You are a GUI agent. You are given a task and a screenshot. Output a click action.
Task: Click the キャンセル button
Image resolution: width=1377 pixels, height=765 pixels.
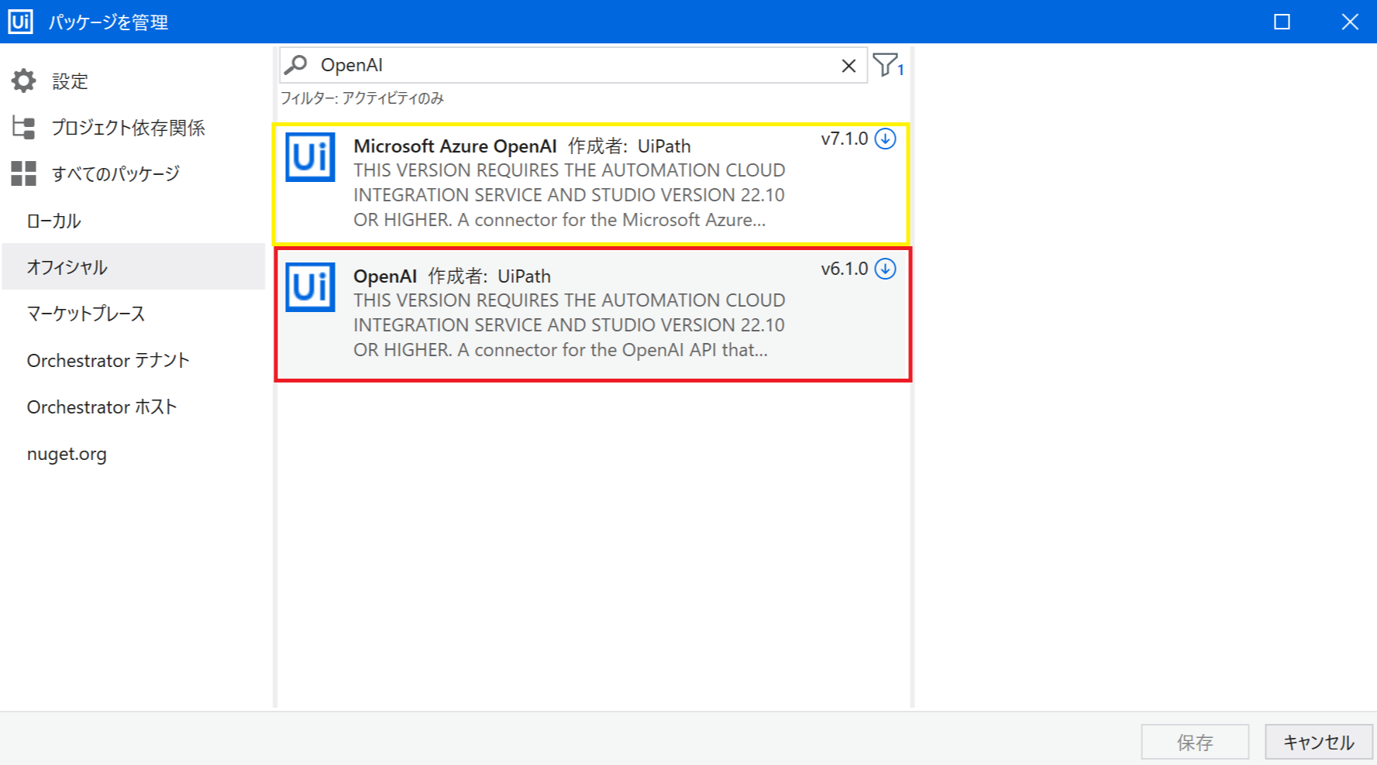coord(1319,742)
